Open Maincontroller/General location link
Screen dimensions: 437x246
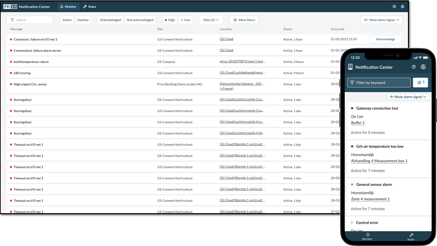coord(242,84)
